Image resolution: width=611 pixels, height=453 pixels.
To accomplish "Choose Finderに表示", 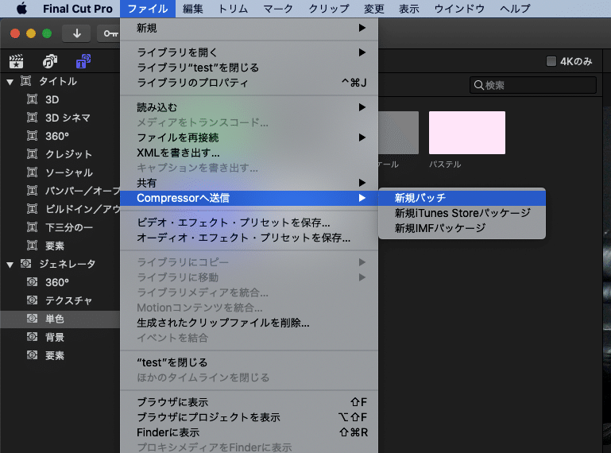I will coord(249,432).
